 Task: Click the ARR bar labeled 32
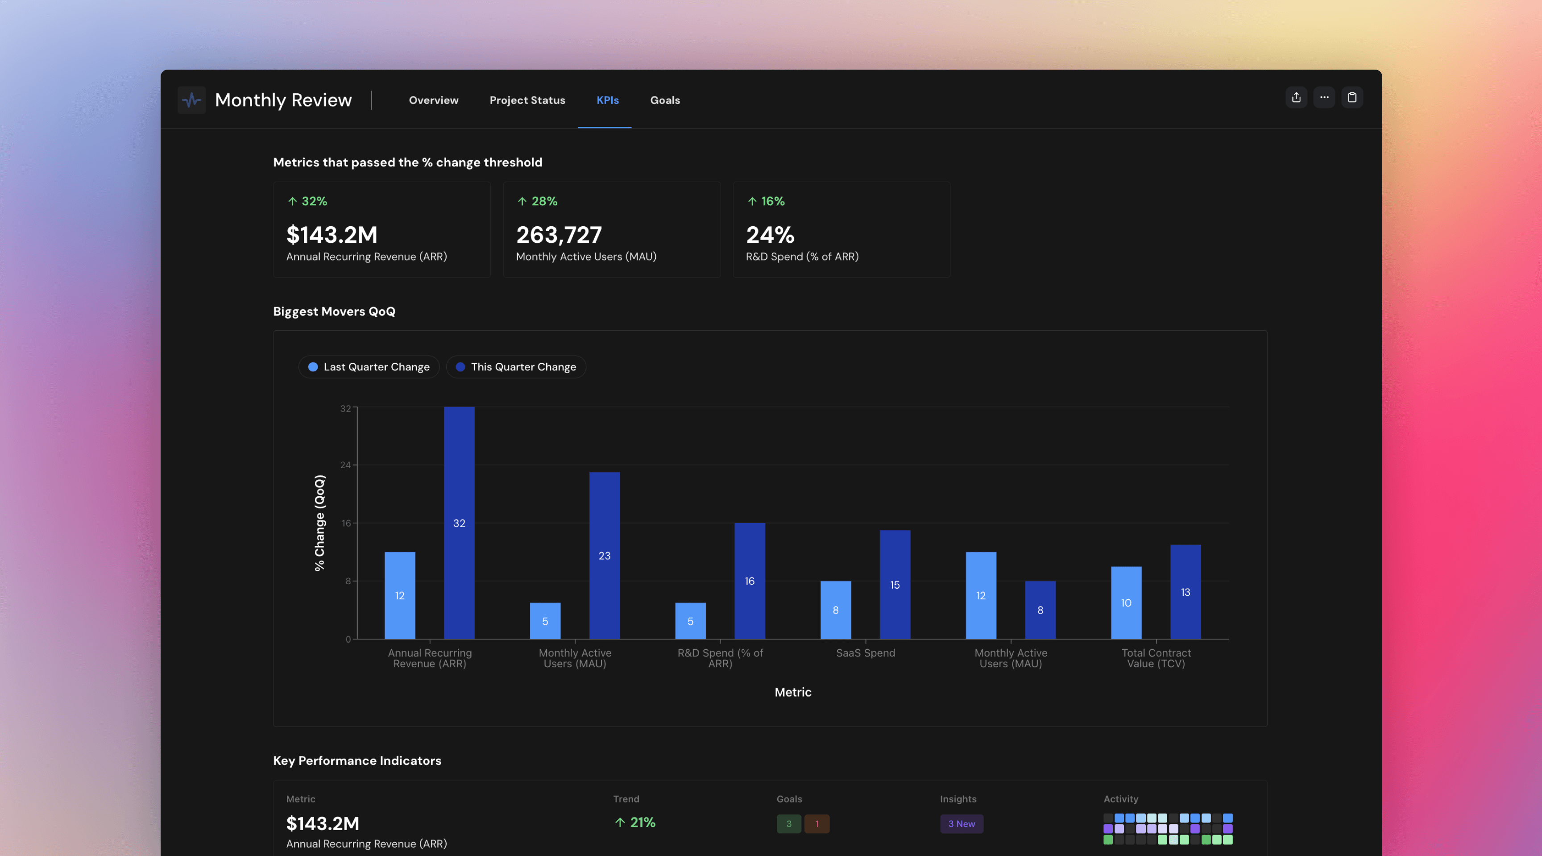tap(459, 522)
